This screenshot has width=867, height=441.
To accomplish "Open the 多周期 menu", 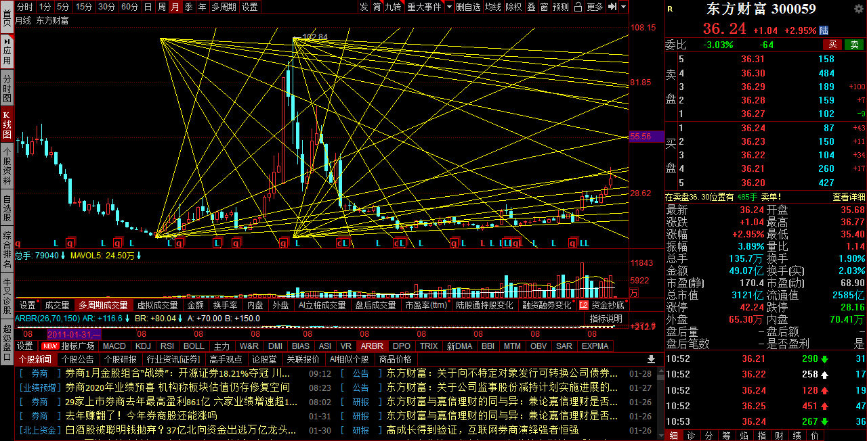I will [224, 7].
